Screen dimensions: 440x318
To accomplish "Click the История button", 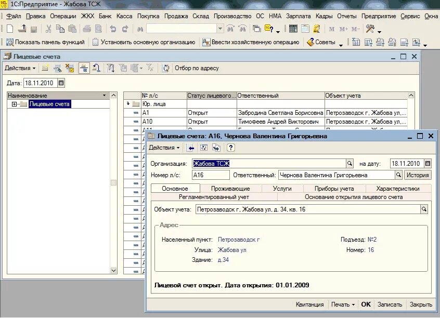I will coord(418,175).
